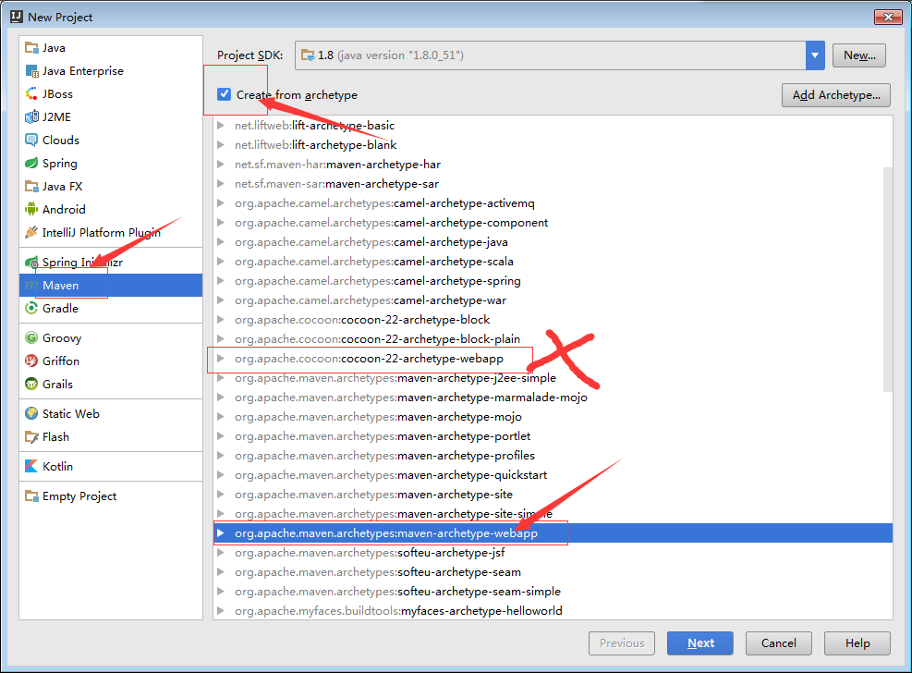The width and height of the screenshot is (912, 673).
Task: Click the Static Web globe icon
Action: tap(31, 413)
